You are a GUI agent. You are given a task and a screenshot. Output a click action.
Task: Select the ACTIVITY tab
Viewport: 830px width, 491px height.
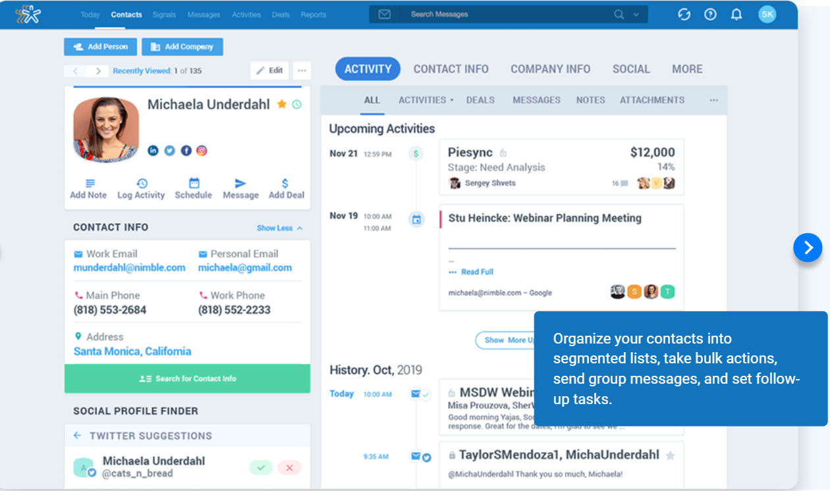pyautogui.click(x=368, y=68)
